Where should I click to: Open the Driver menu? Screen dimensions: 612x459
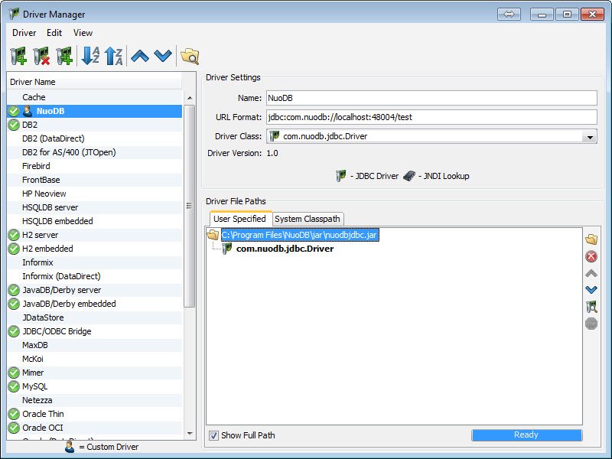pyautogui.click(x=24, y=33)
